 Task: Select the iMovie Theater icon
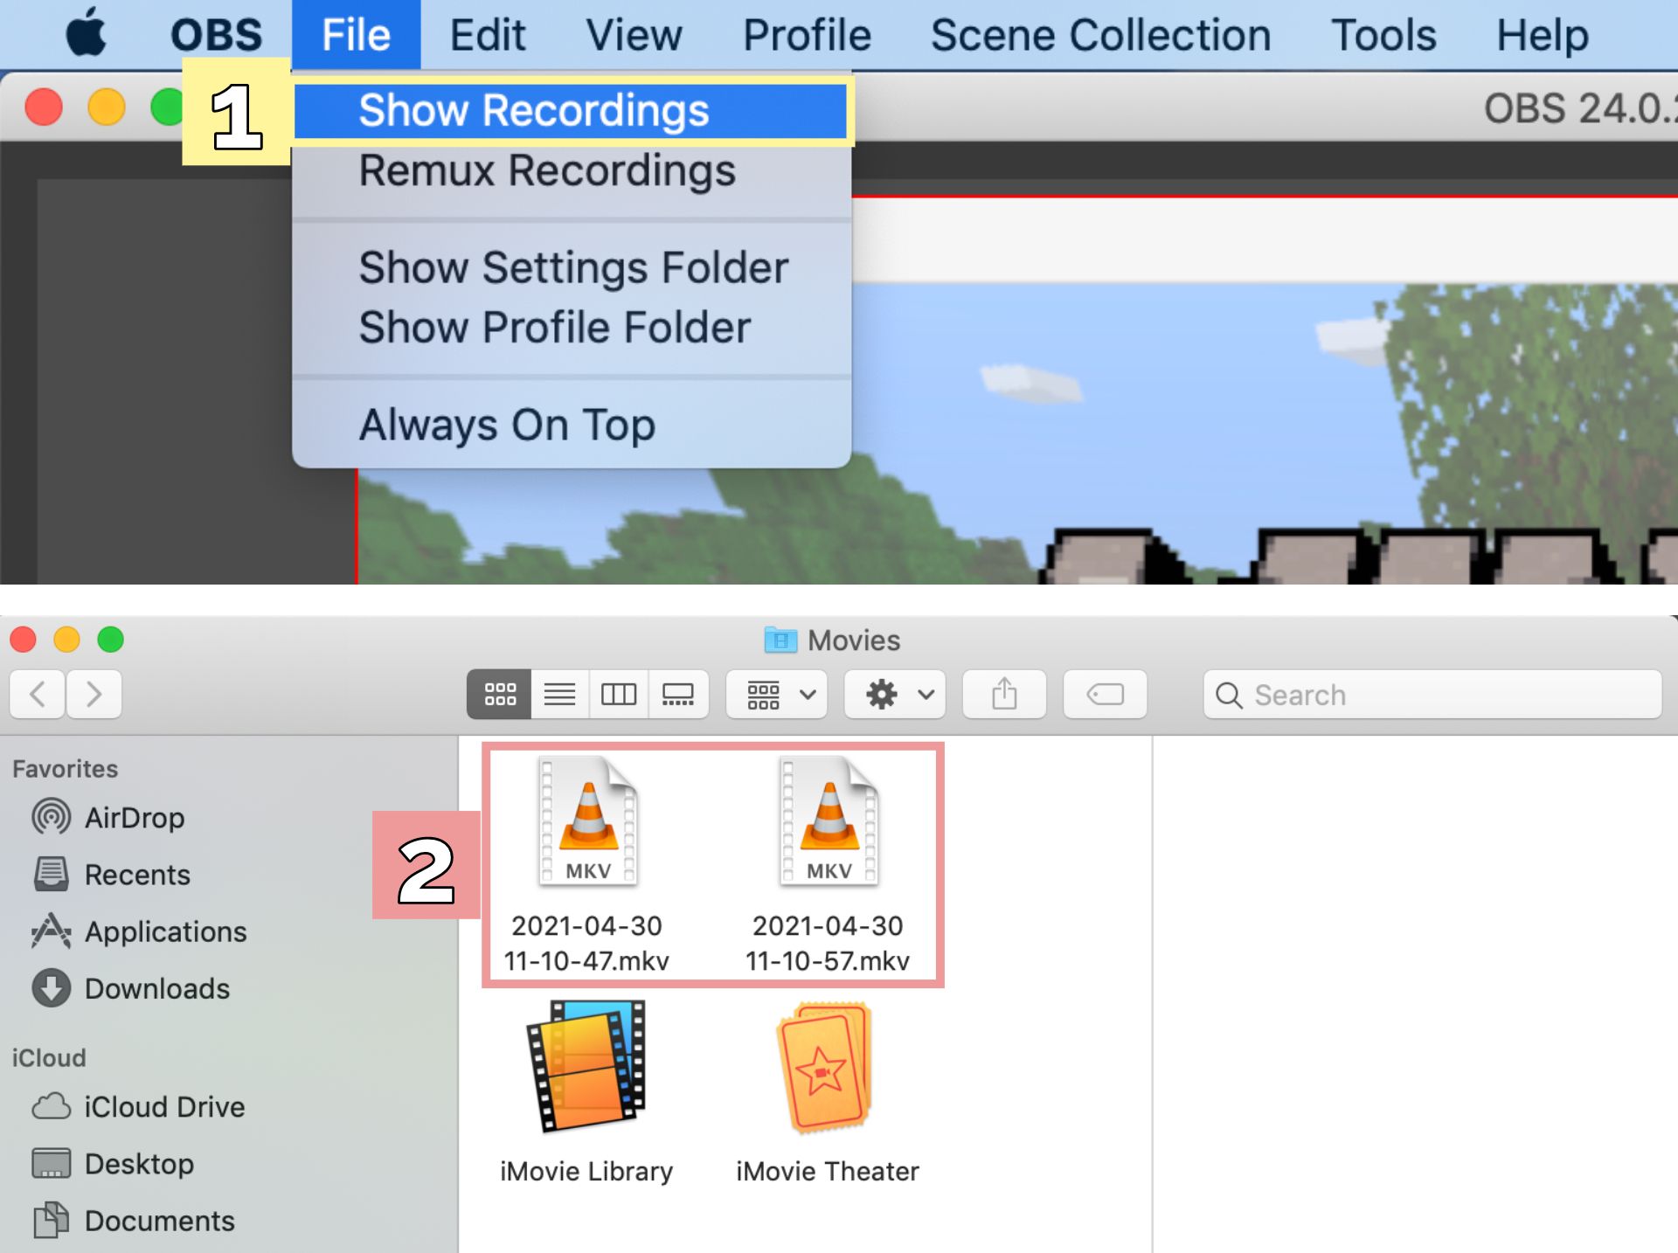tap(826, 1068)
